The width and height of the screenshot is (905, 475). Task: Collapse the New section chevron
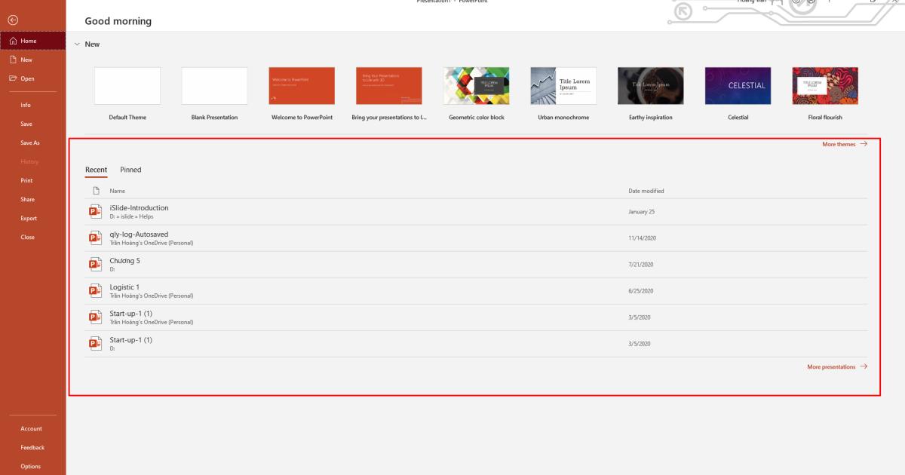pyautogui.click(x=77, y=44)
